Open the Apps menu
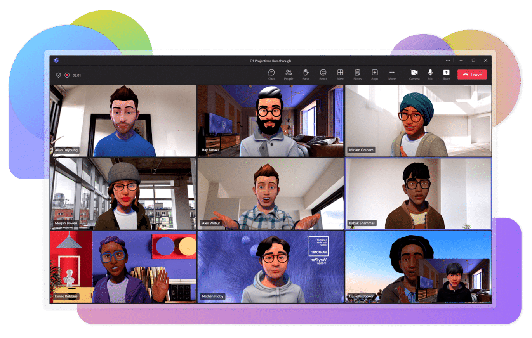 (375, 73)
